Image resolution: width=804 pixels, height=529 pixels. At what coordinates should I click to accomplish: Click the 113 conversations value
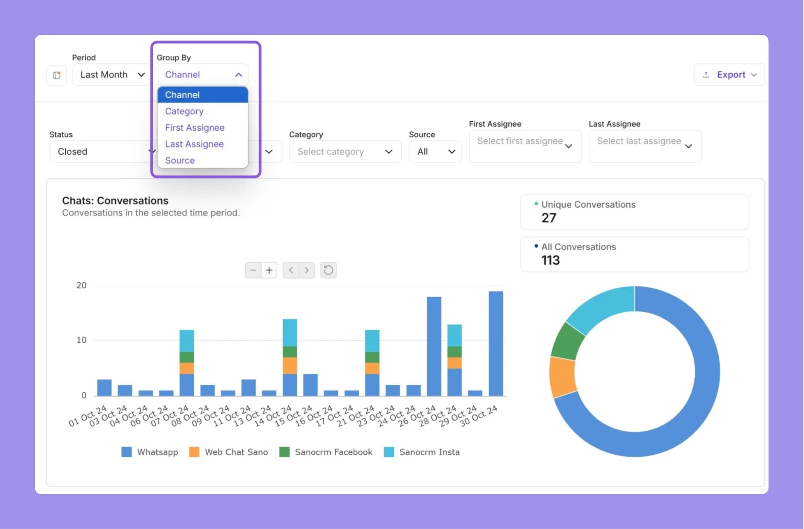[550, 260]
